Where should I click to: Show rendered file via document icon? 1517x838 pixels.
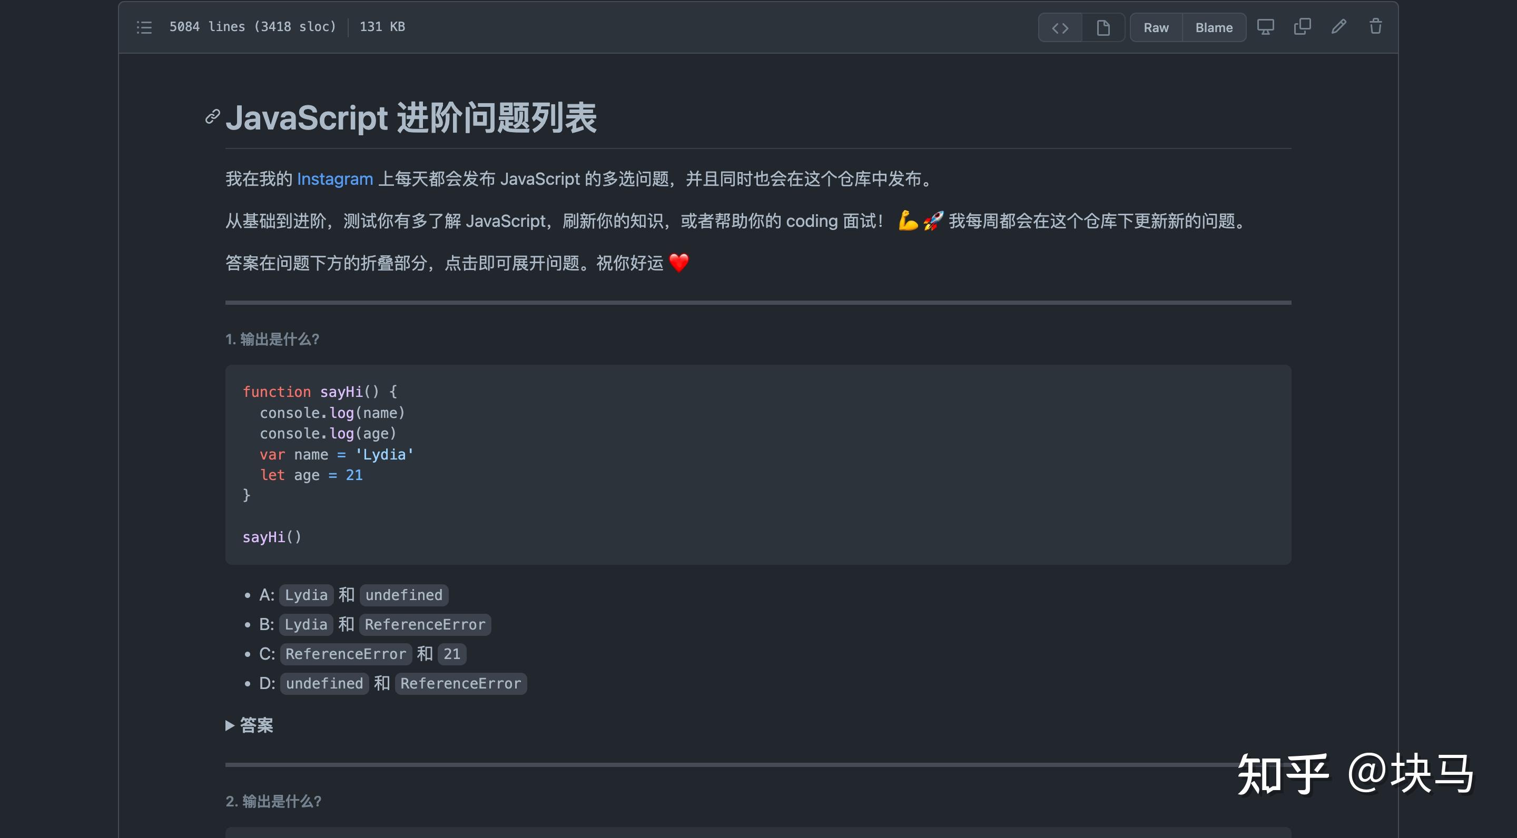tap(1103, 27)
